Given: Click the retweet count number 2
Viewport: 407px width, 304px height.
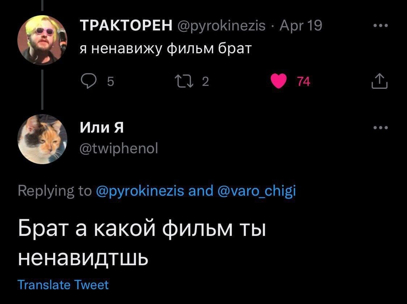Looking at the screenshot, I should pyautogui.click(x=205, y=82).
